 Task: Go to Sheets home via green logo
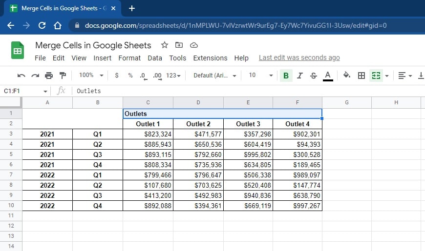click(18, 50)
